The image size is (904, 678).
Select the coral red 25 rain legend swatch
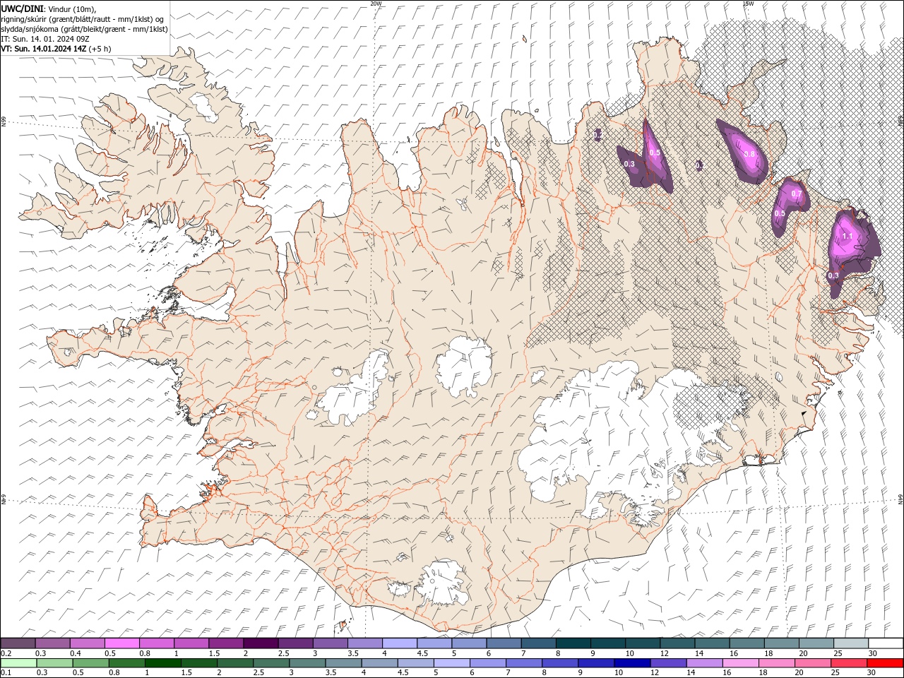pos(849,663)
